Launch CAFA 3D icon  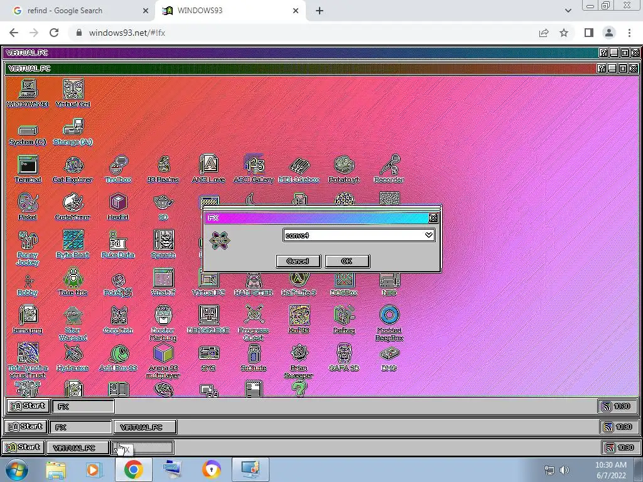(x=343, y=357)
